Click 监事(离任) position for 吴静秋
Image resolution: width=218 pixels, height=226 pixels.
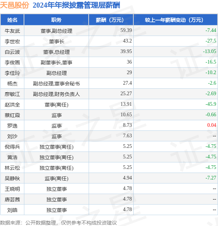pos(56,178)
